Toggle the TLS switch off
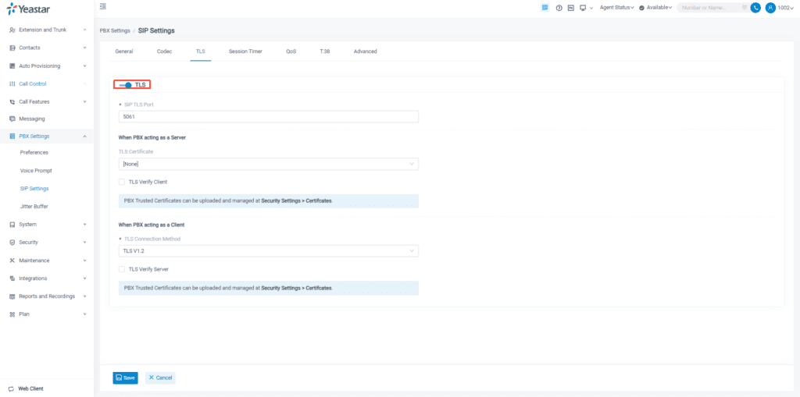Viewport: 800px width, 397px height. pyautogui.click(x=125, y=84)
